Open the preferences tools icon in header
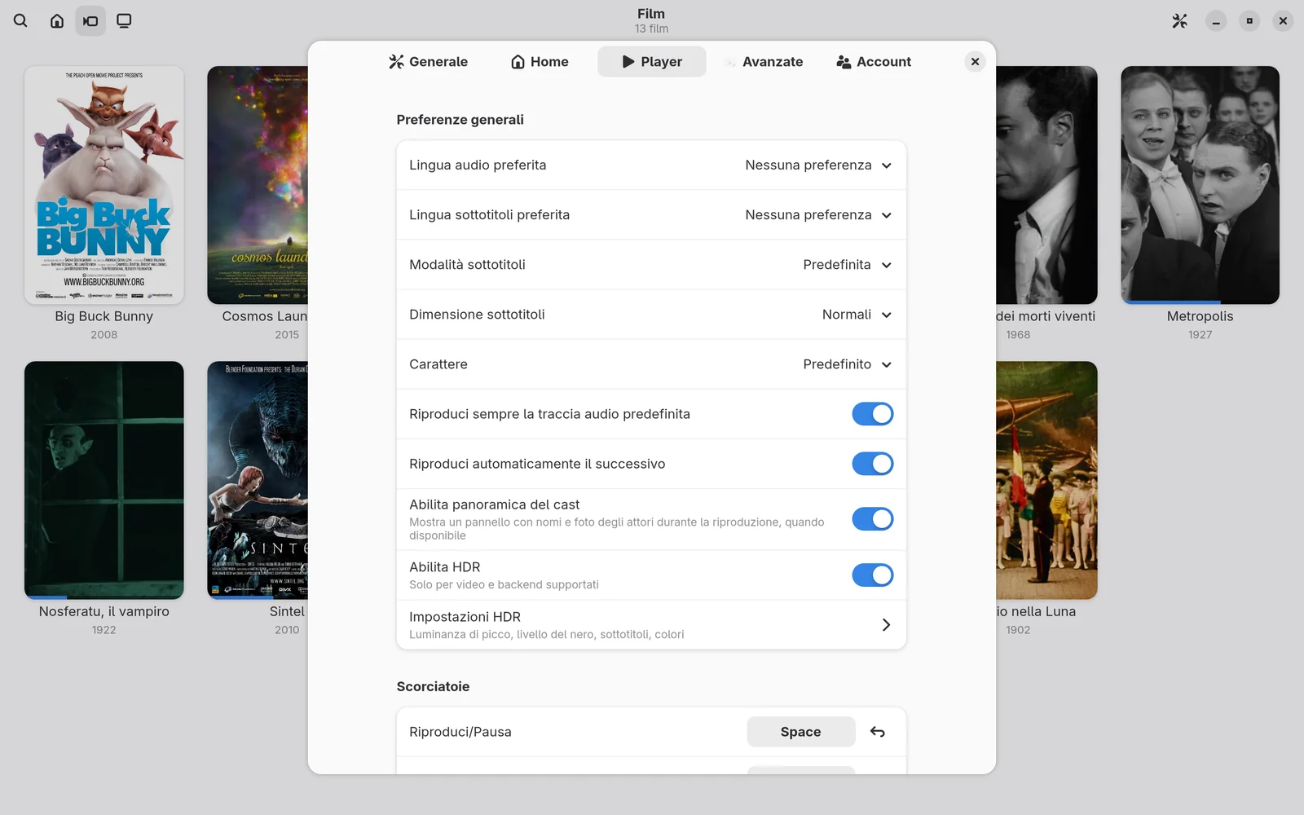1304x815 pixels. pyautogui.click(x=1179, y=21)
